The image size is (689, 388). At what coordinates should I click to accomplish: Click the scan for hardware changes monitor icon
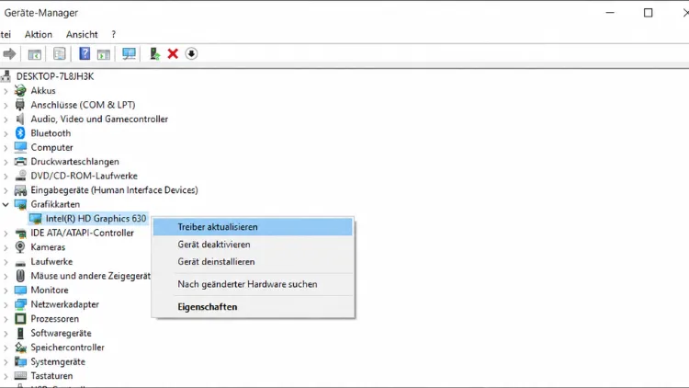click(x=129, y=53)
